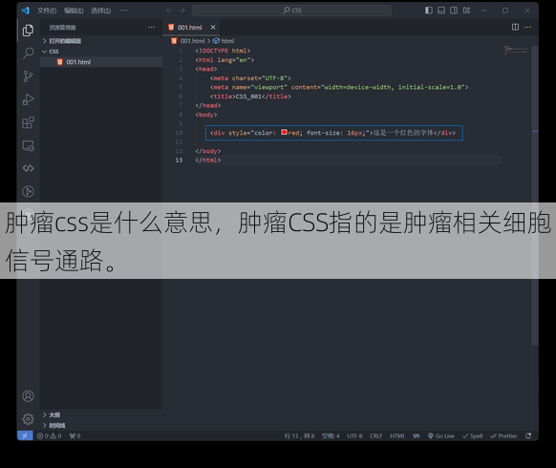The height and width of the screenshot is (468, 556).
Task: Open the Remote Explorer view
Action: tap(28, 146)
